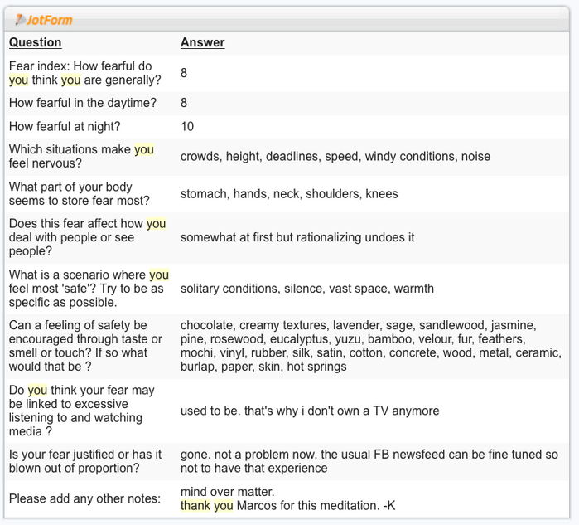Click answer listing crowds, height, deadlines
The image size is (579, 525).
click(335, 157)
